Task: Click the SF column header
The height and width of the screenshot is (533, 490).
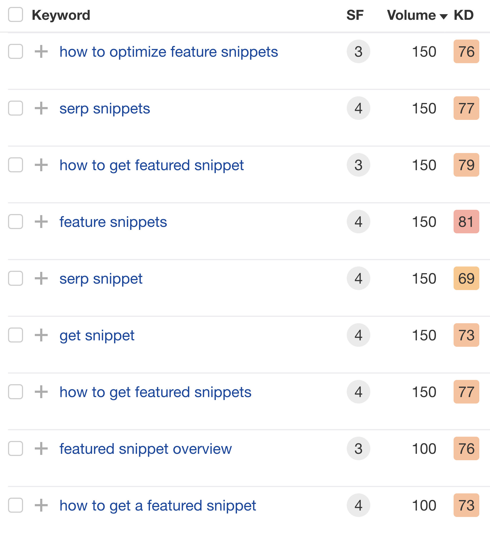Action: coord(355,15)
